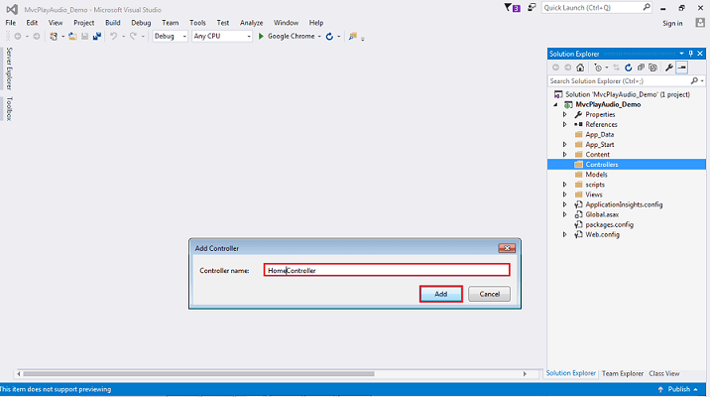Collapse the MvcPlayAudio_Demo project node
Image resolution: width=710 pixels, height=397 pixels.
(x=555, y=104)
